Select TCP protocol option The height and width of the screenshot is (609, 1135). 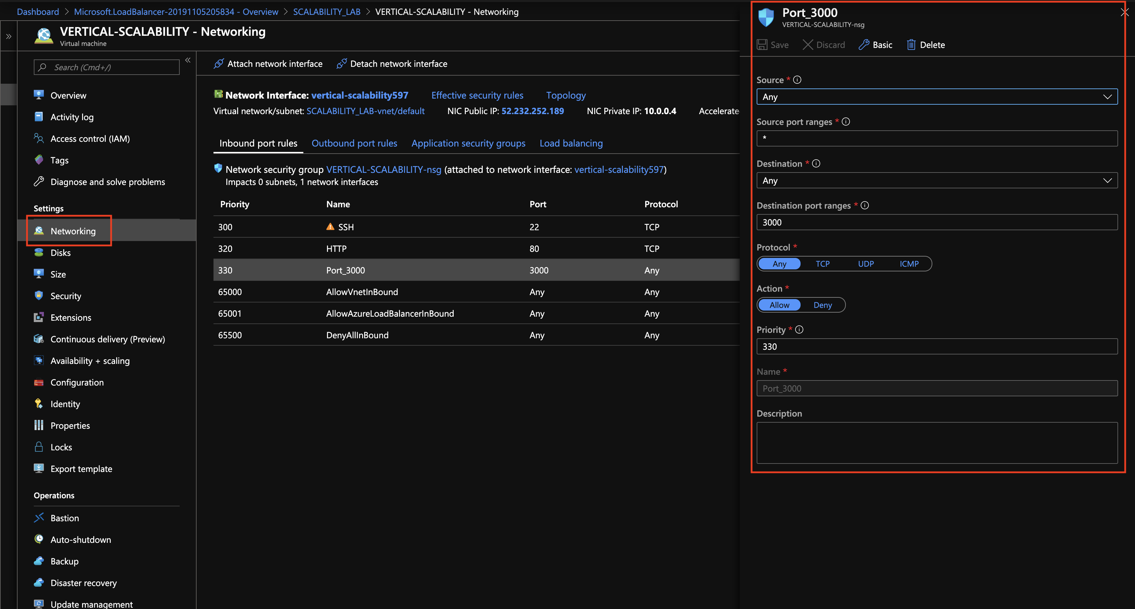822,264
